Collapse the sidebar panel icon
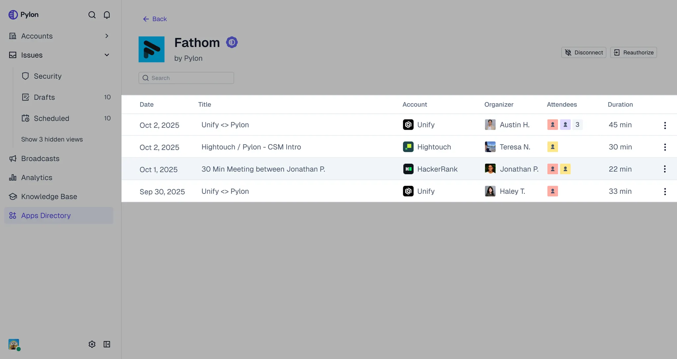This screenshot has height=359, width=677. [107, 344]
